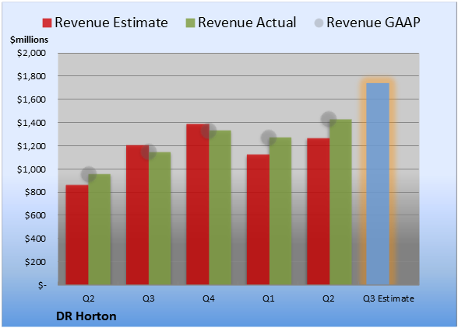This screenshot has height=328, width=458.
Task: Select the red estimate bar above Q4
Action: [198, 204]
